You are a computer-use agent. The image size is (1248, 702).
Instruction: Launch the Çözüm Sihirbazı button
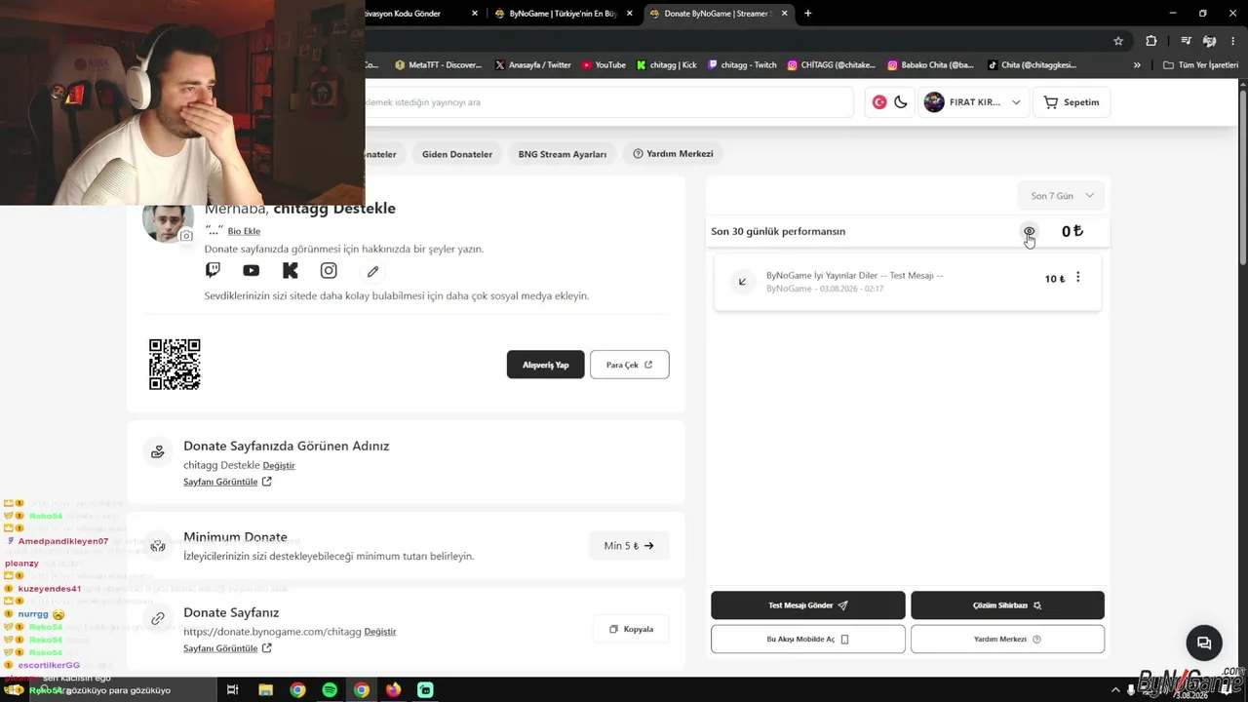(x=1007, y=605)
